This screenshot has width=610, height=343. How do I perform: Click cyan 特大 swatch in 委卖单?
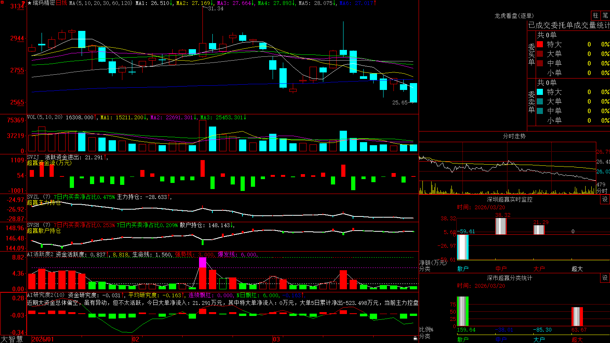tap(540, 92)
